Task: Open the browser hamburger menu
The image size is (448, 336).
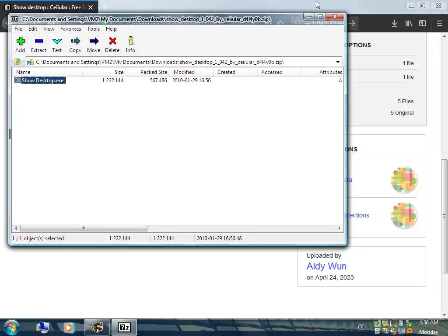Action: [x=439, y=23]
